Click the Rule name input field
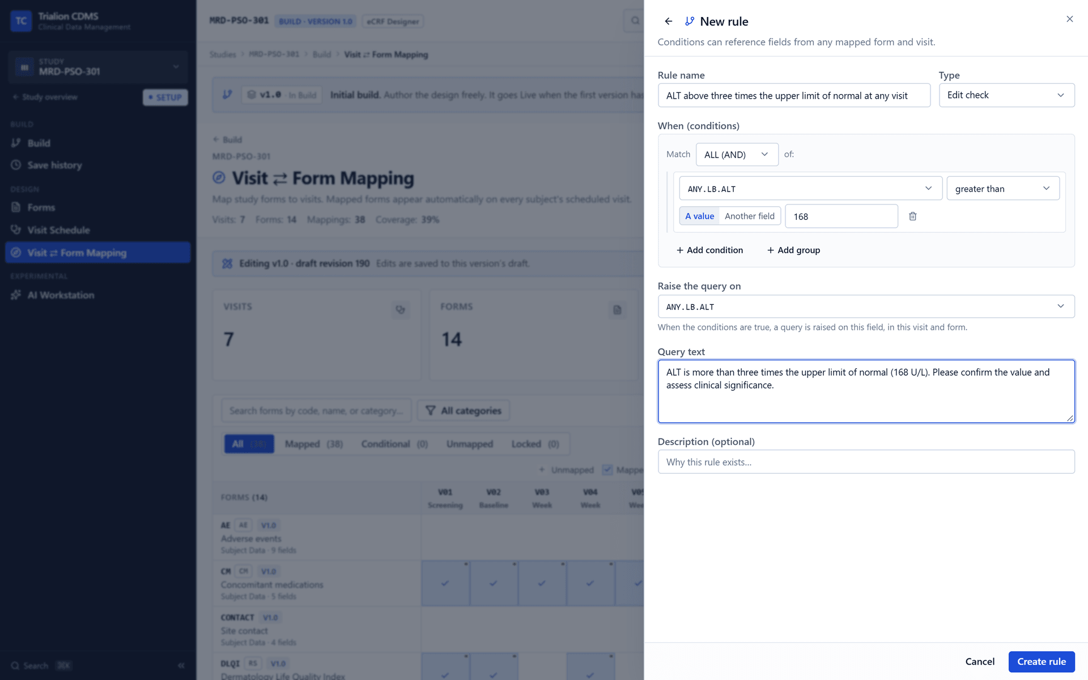 794,95
